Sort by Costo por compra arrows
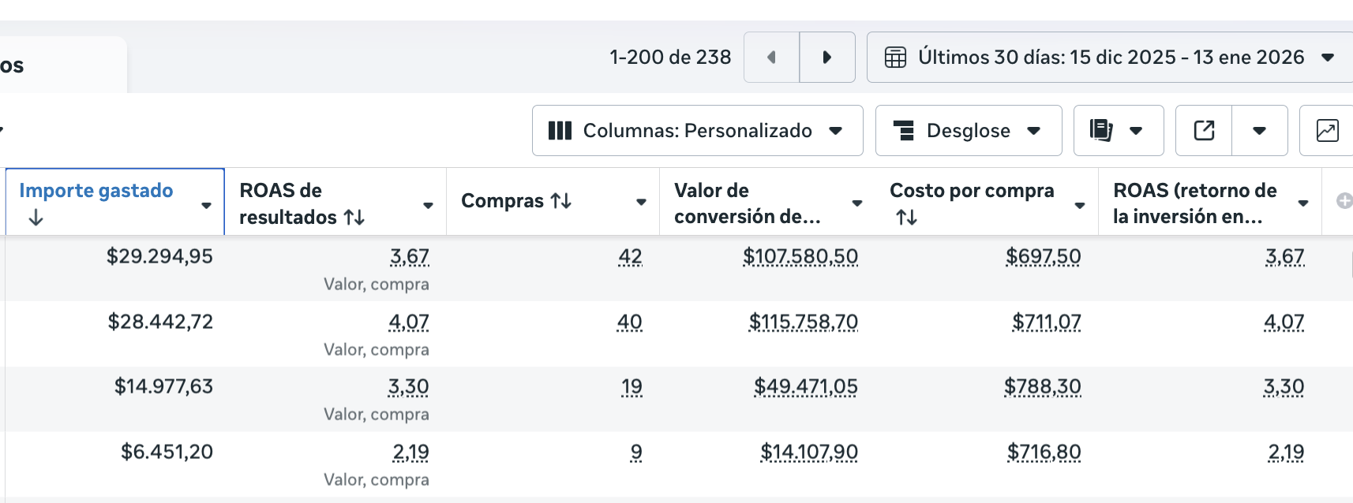 906,217
